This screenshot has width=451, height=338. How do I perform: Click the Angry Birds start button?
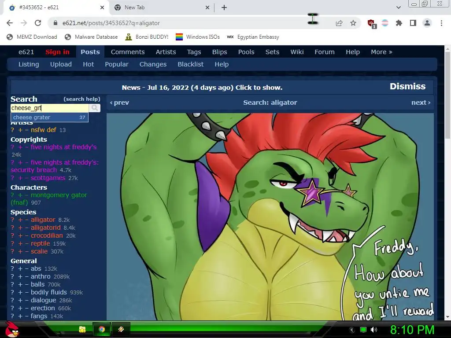12,329
